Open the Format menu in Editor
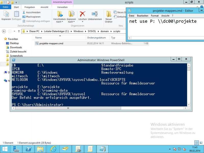 pyautogui.click(x=155, y=16)
